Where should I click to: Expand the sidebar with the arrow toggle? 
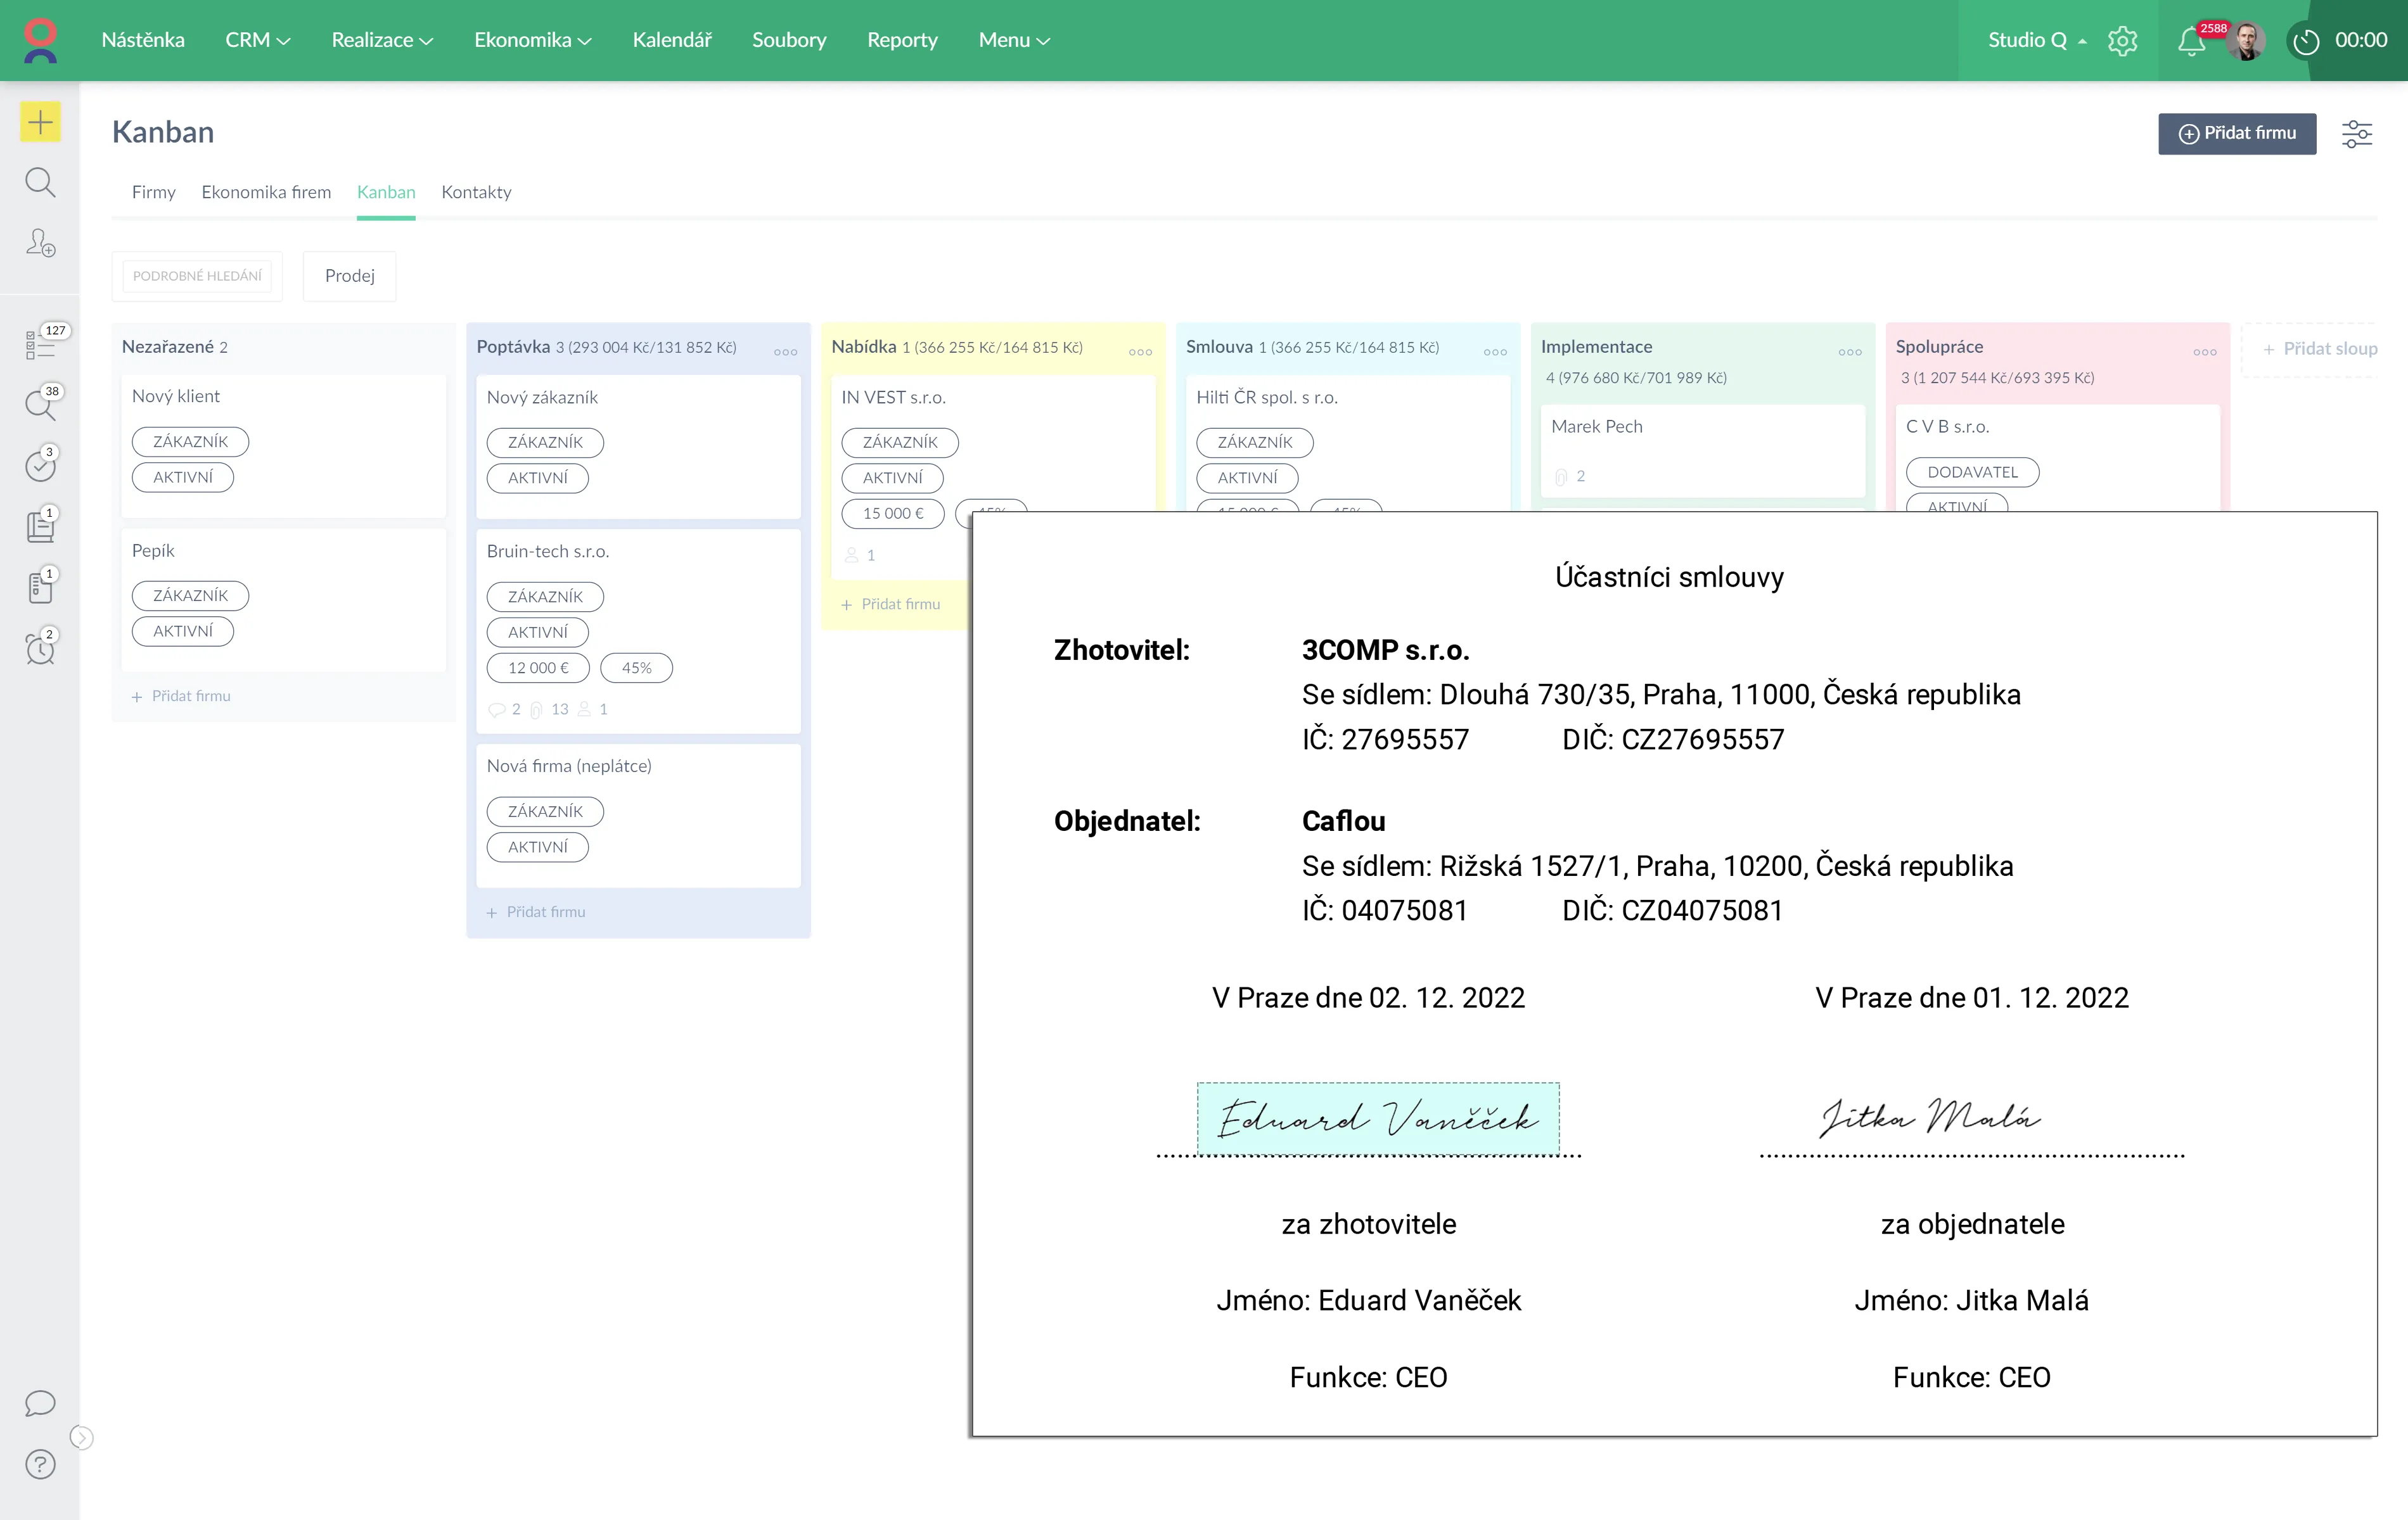[x=82, y=1437]
